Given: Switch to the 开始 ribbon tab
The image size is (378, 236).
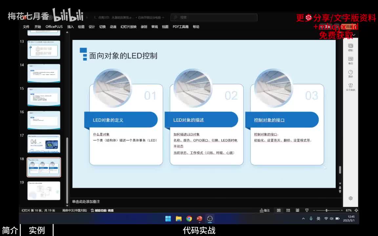Looking at the screenshot, I should pyautogui.click(x=38, y=27).
